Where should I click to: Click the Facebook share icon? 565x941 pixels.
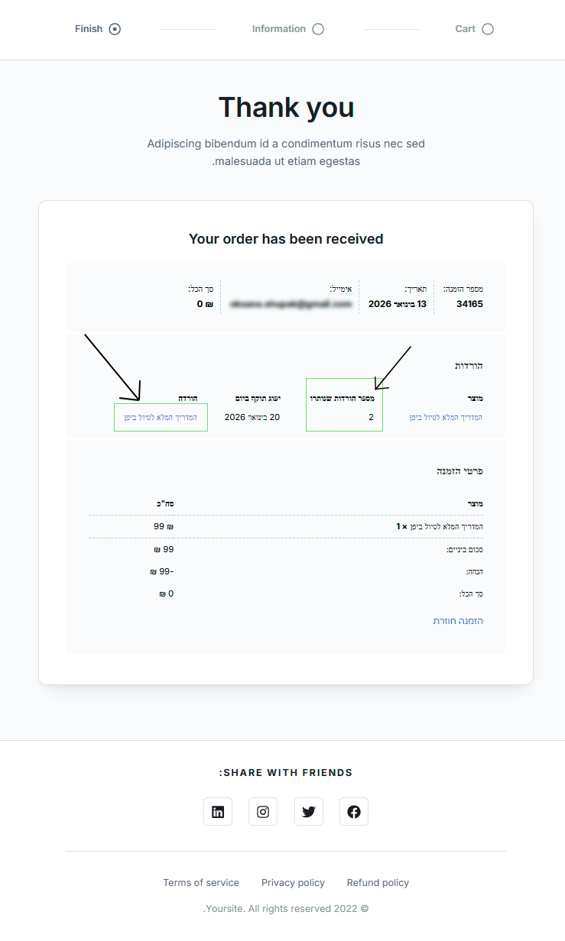pos(354,812)
